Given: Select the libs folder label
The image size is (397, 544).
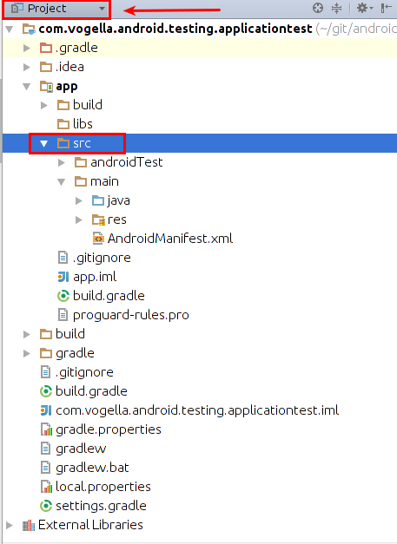Looking at the screenshot, I should coord(83,124).
